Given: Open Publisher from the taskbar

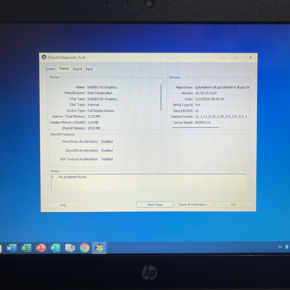Looking at the screenshot, I should [55, 248].
